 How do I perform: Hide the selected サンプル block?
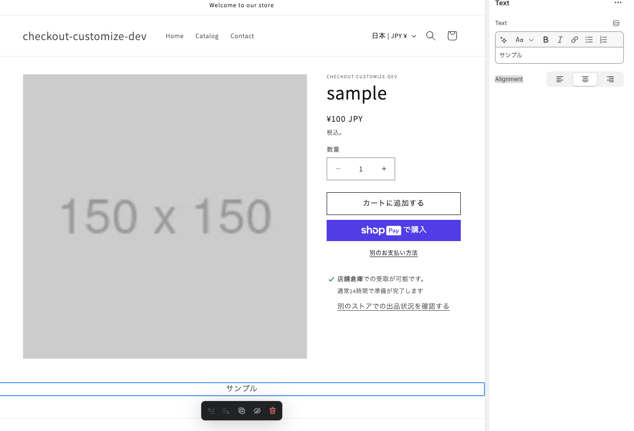click(x=257, y=411)
